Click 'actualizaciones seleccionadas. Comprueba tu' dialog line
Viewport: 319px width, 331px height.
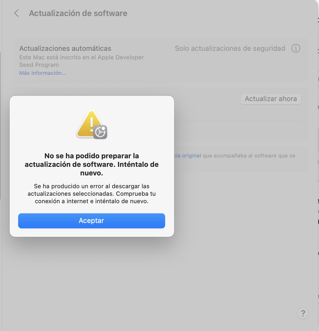(x=92, y=194)
